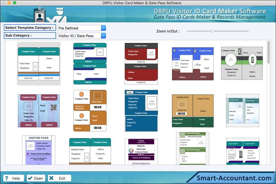This screenshot has width=276, height=184.
Task: Click the Gate Pass ID Cards Maker subtitle
Action: [209, 17]
